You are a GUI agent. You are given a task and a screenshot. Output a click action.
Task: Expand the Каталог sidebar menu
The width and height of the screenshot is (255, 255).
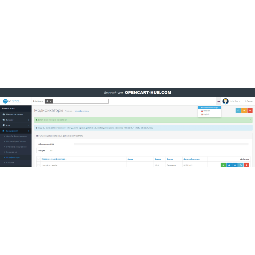(10, 120)
